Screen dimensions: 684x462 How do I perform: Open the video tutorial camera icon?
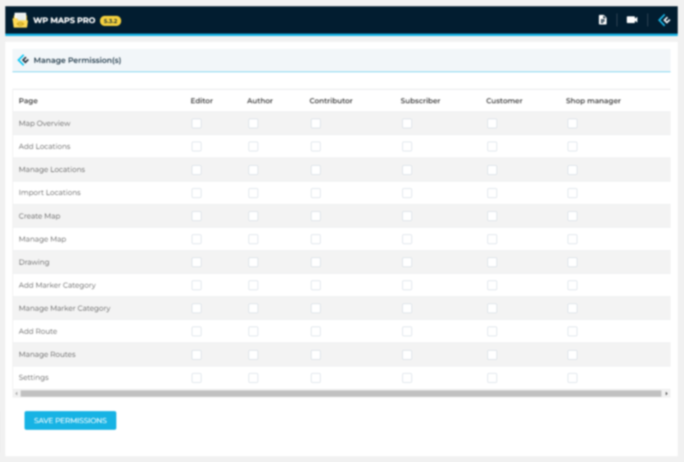coord(632,20)
